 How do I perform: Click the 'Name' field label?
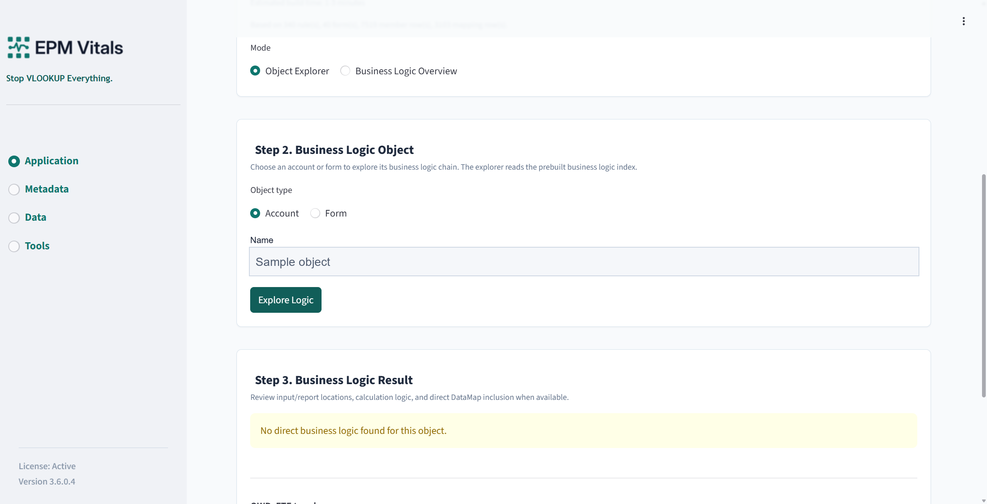[261, 240]
